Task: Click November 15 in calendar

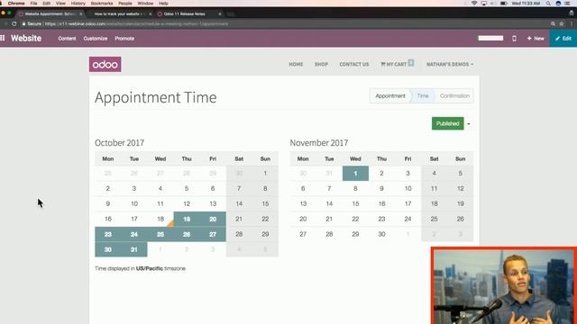Action: [x=355, y=203]
